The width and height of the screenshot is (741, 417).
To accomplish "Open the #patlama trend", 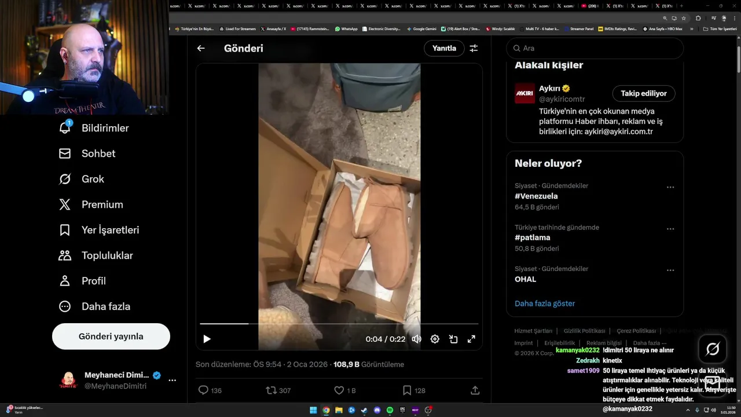I will (x=533, y=237).
